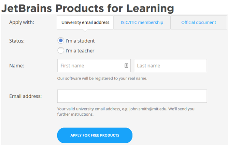Image resolution: width=228 pixels, height=145 pixels.
Task: Click into the Last name field
Action: [170, 65]
